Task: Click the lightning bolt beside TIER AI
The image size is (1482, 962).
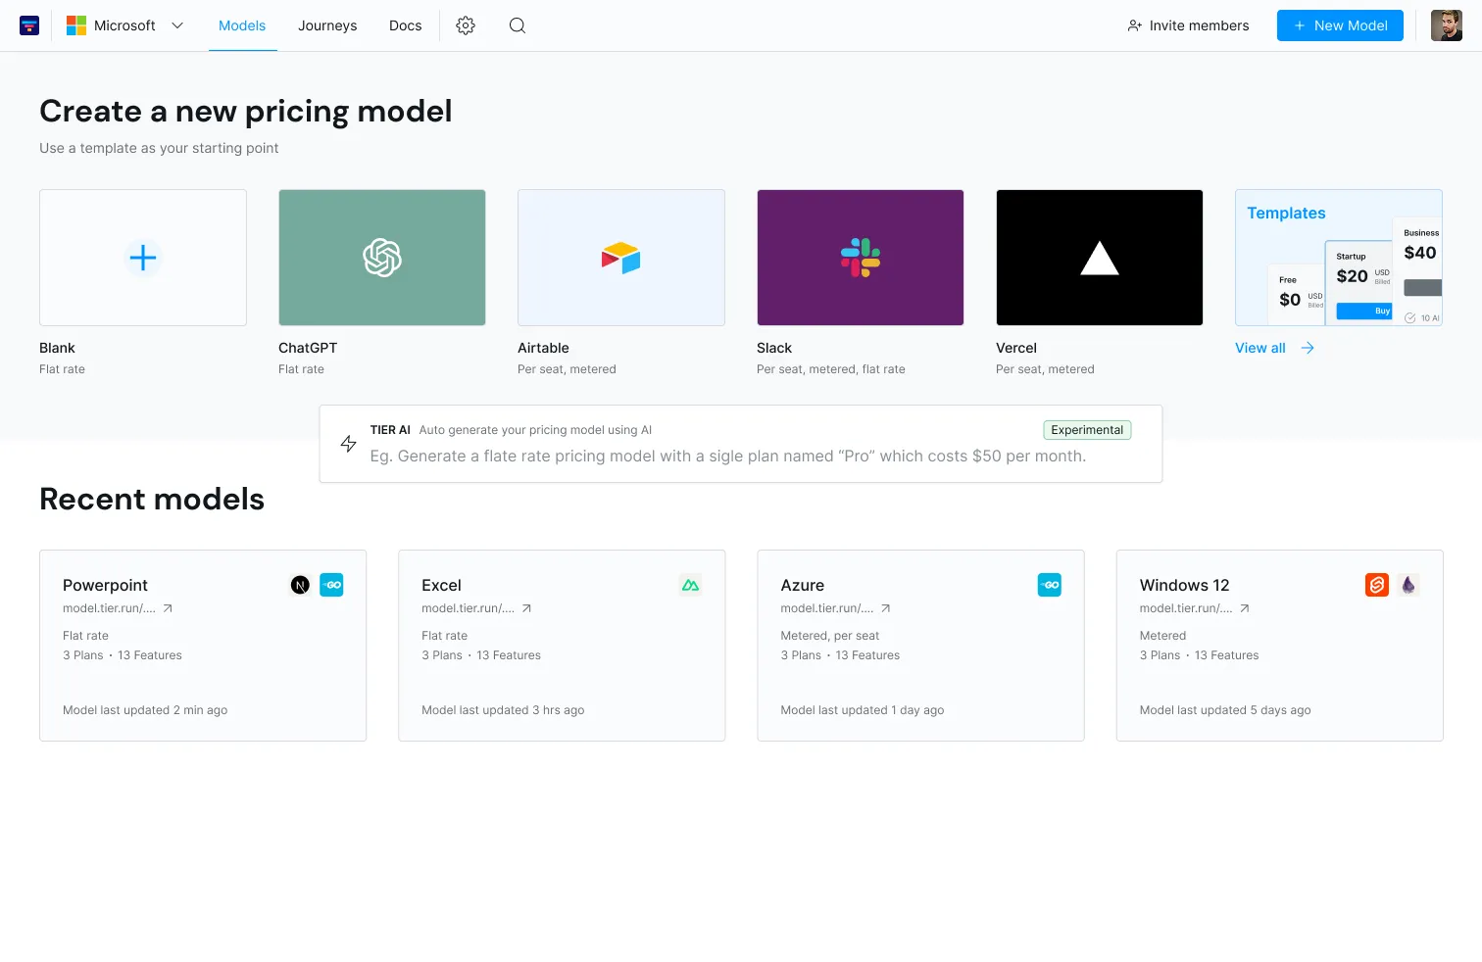Action: click(x=348, y=443)
